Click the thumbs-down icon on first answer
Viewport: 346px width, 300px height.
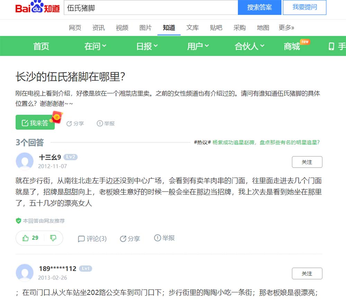pos(53,238)
